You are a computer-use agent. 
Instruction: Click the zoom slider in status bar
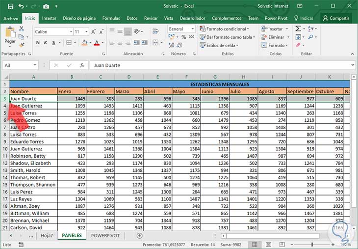point(312,244)
